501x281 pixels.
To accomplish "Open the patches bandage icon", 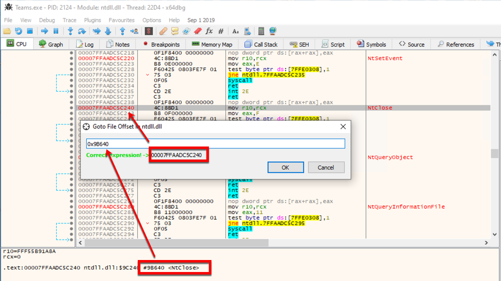I will pos(163,31).
